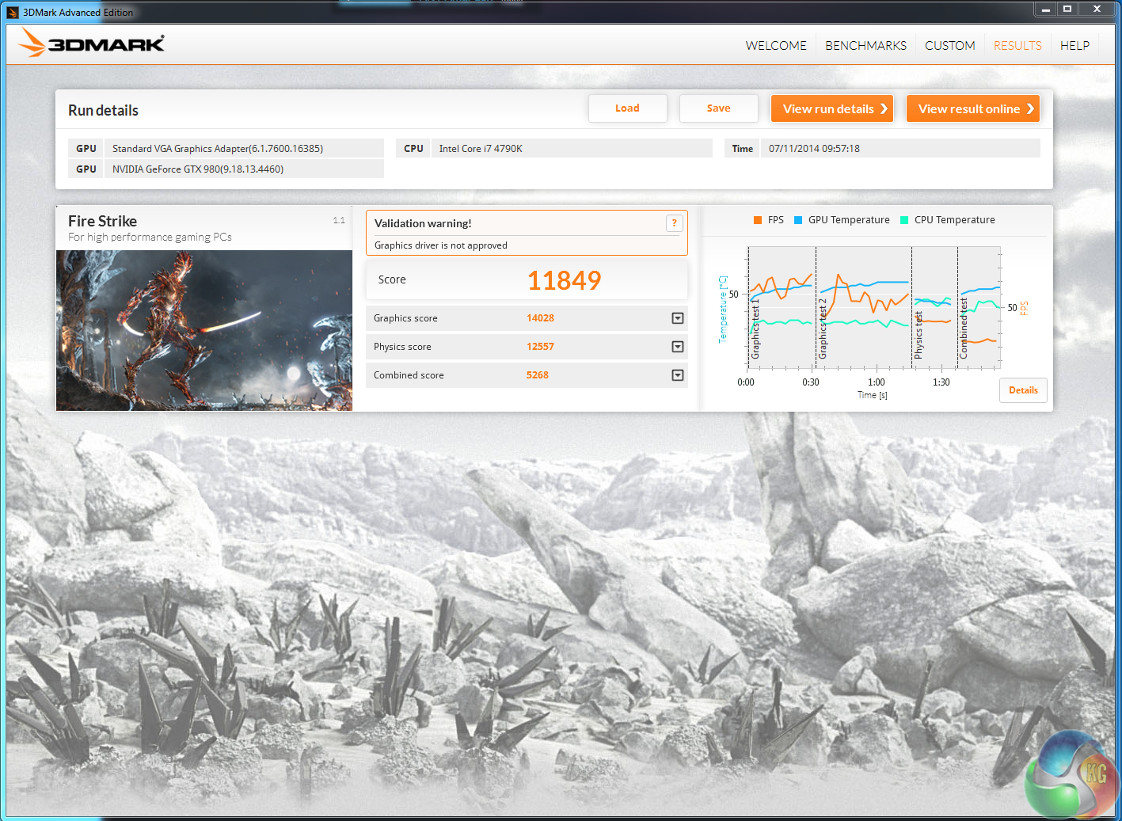
Task: Click the validation warning question mark icon
Action: click(674, 223)
